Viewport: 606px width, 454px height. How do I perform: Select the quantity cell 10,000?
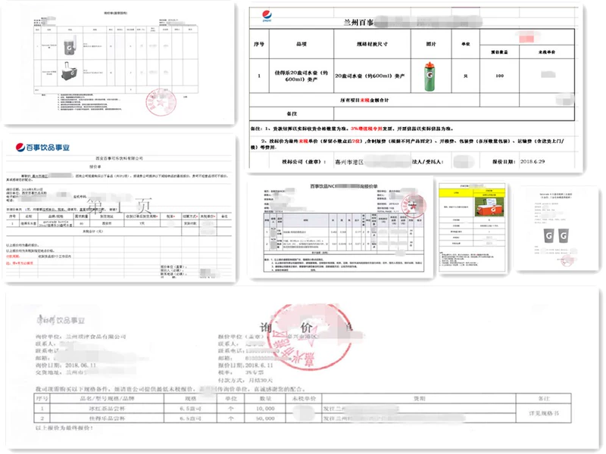[265, 409]
